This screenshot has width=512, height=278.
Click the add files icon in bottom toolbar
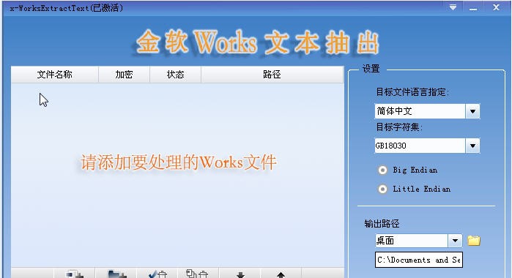pyautogui.click(x=75, y=274)
